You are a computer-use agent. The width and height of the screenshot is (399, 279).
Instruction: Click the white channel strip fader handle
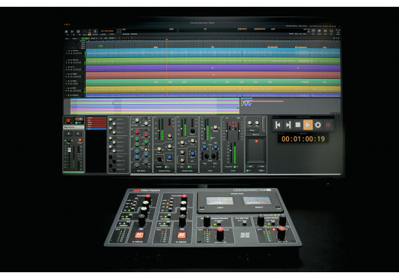click(x=69, y=150)
